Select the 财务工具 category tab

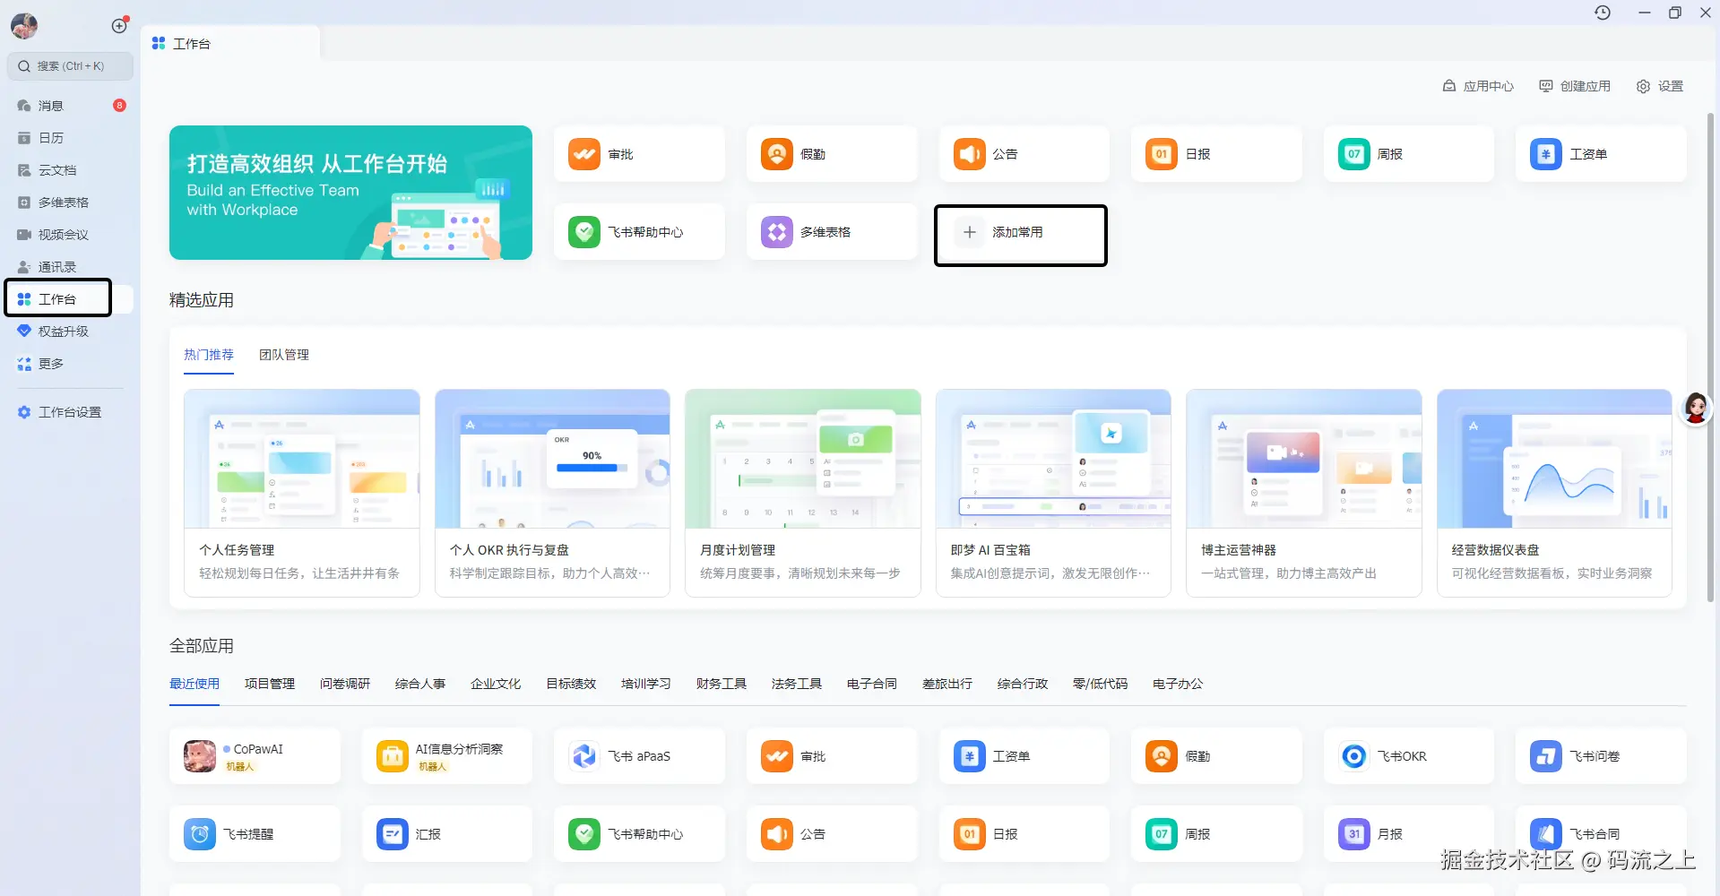coord(722,684)
